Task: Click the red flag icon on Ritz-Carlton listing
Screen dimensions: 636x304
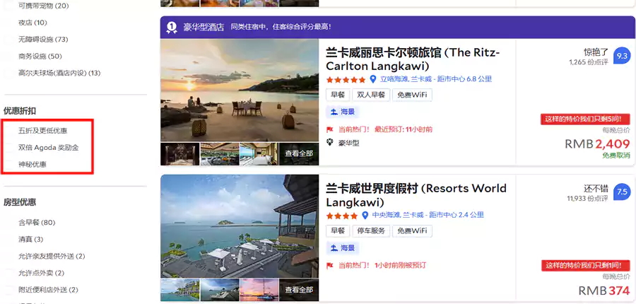Action: point(329,129)
